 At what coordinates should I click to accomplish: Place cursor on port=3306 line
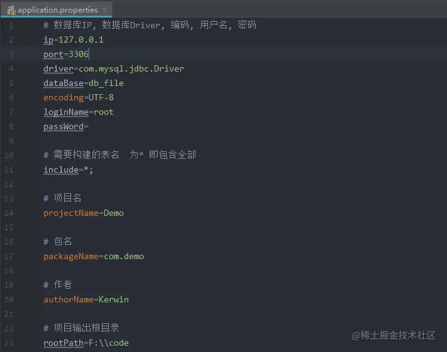(x=66, y=54)
